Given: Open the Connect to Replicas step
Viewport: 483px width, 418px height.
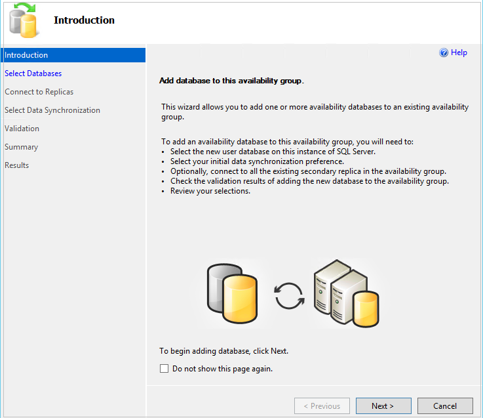Looking at the screenshot, I should tap(39, 92).
